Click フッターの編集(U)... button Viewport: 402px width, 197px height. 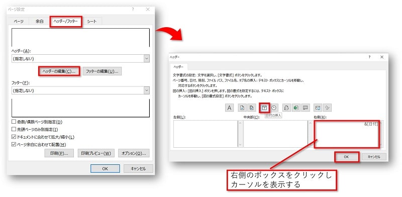pyautogui.click(x=102, y=71)
